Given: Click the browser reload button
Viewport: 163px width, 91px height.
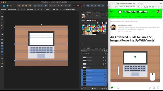Looking at the screenshot, I should click(x=116, y=7).
